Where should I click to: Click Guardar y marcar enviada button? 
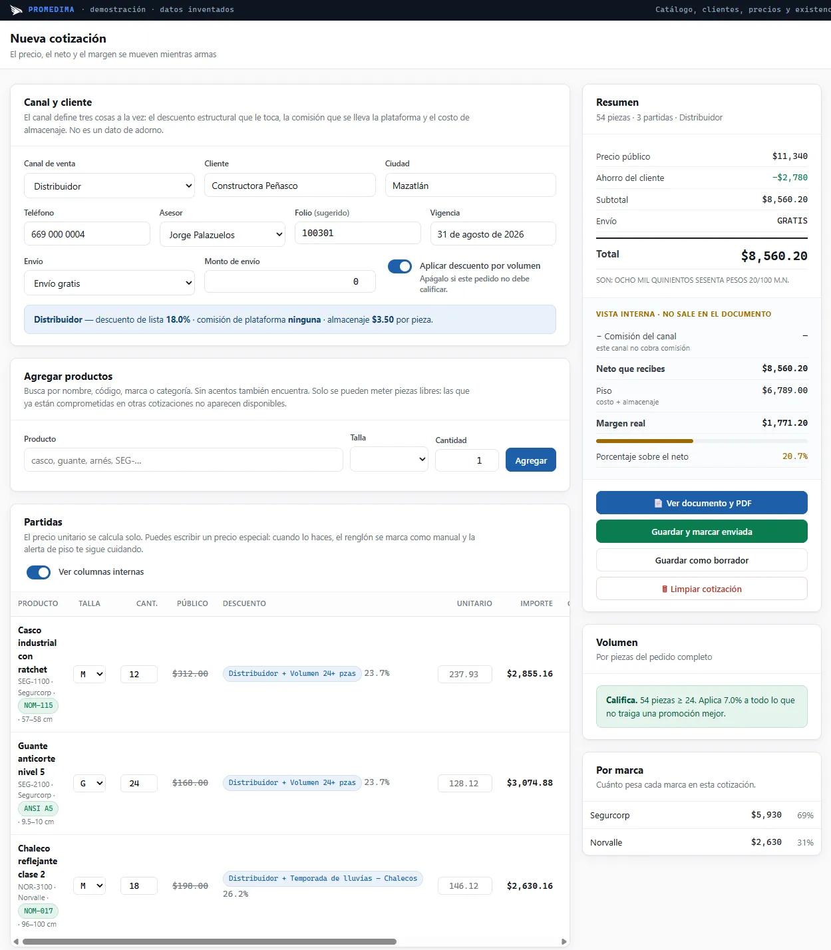(x=702, y=532)
